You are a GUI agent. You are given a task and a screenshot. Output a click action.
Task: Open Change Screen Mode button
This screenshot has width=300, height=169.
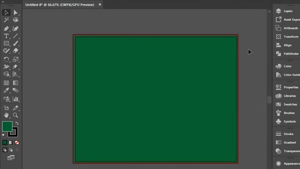[x=11, y=158]
